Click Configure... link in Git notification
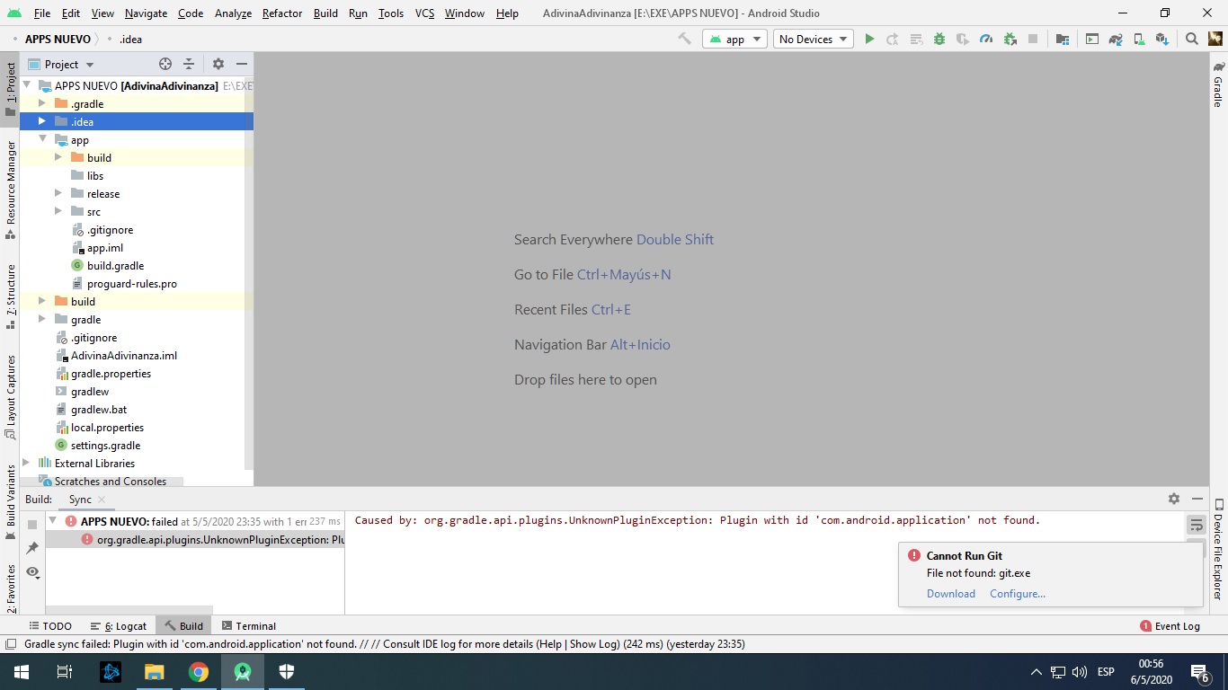1228x690 pixels. point(1018,593)
